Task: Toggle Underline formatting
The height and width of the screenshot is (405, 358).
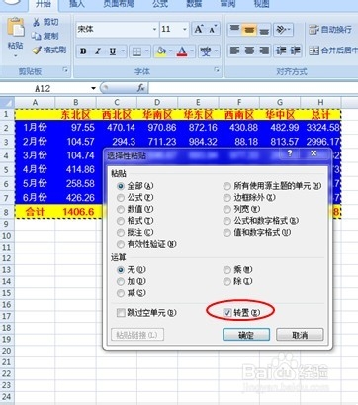Action: click(113, 51)
